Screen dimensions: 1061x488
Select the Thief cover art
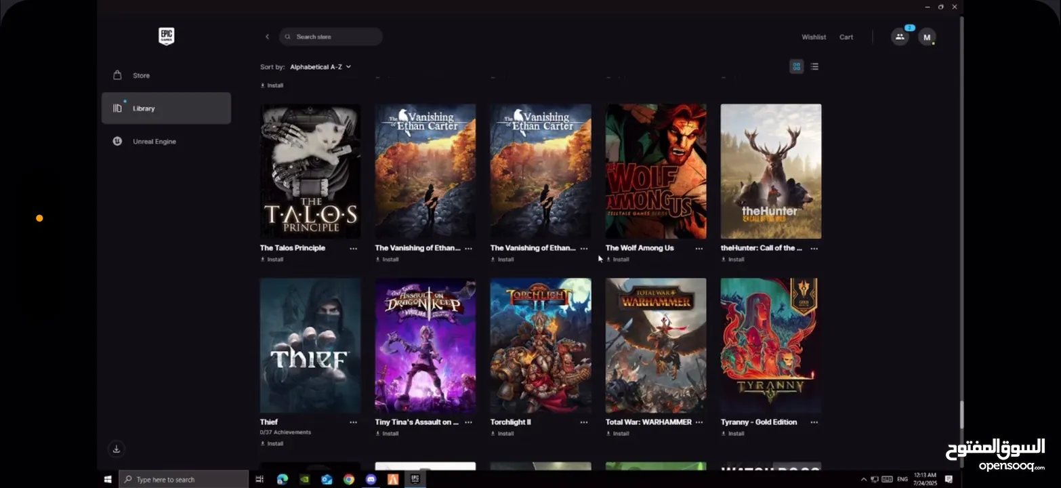pos(310,346)
